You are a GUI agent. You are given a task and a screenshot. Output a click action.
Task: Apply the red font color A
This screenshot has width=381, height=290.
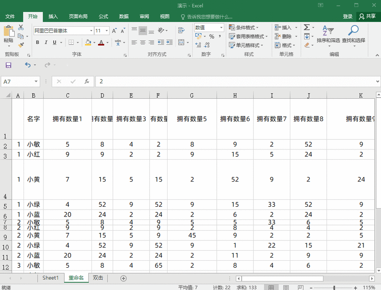click(101, 43)
